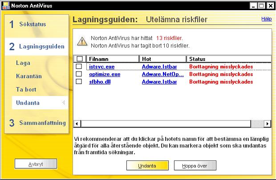Sort by the Status column header
This screenshot has width=276, height=180.
pyautogui.click(x=228, y=59)
